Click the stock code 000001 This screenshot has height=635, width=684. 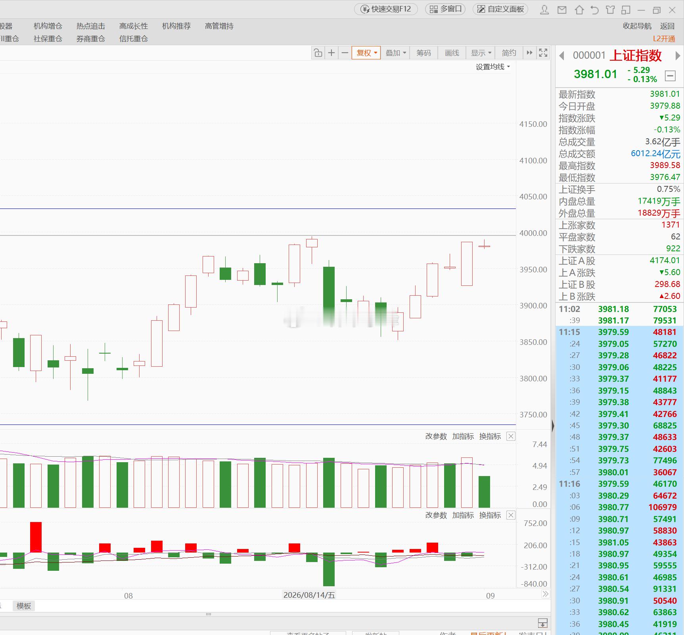[x=589, y=55]
